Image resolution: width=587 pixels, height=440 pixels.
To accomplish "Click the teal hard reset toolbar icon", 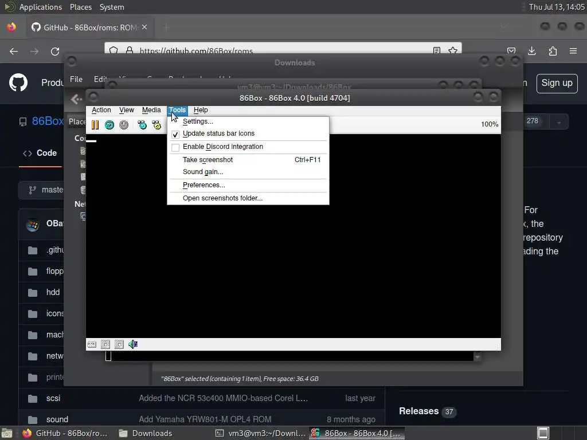I will [x=109, y=124].
